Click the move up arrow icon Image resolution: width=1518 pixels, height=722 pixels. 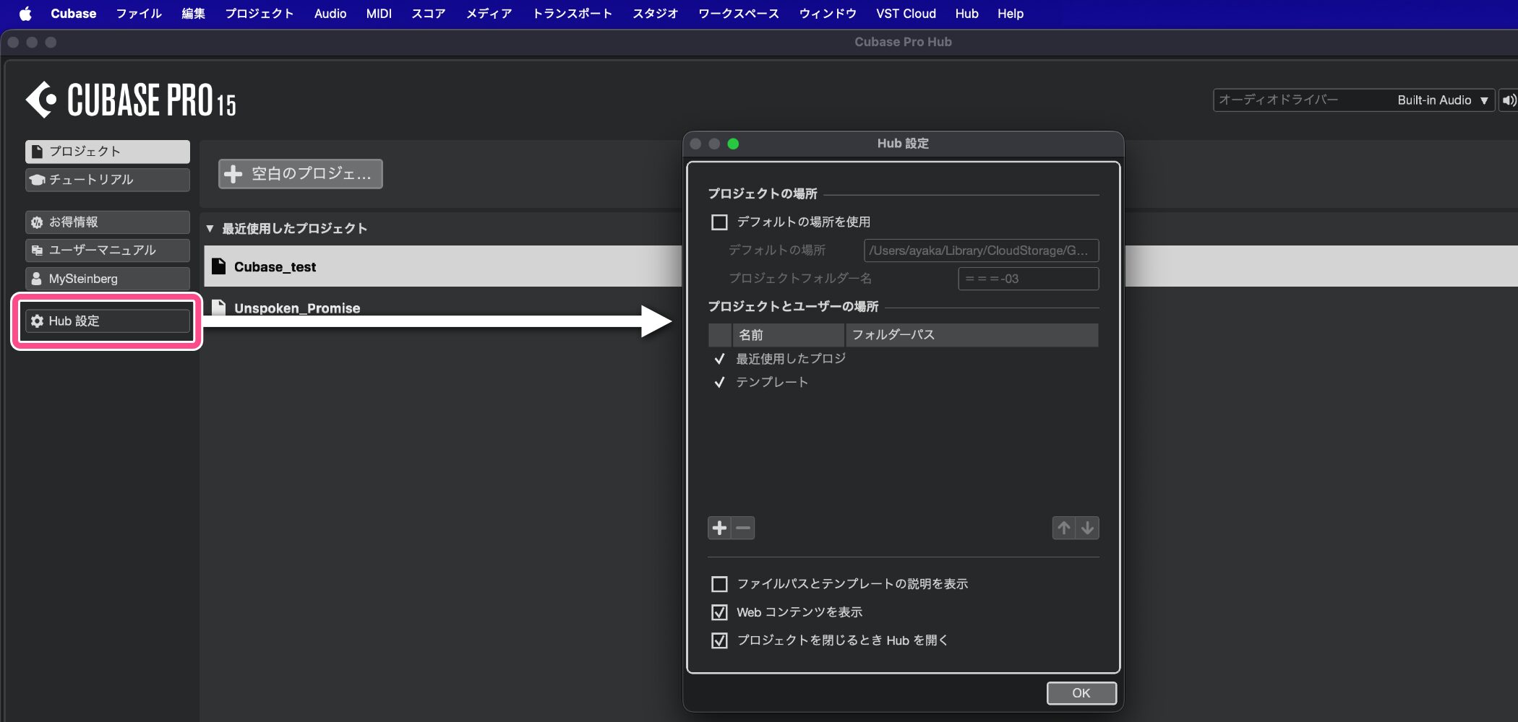coord(1063,528)
